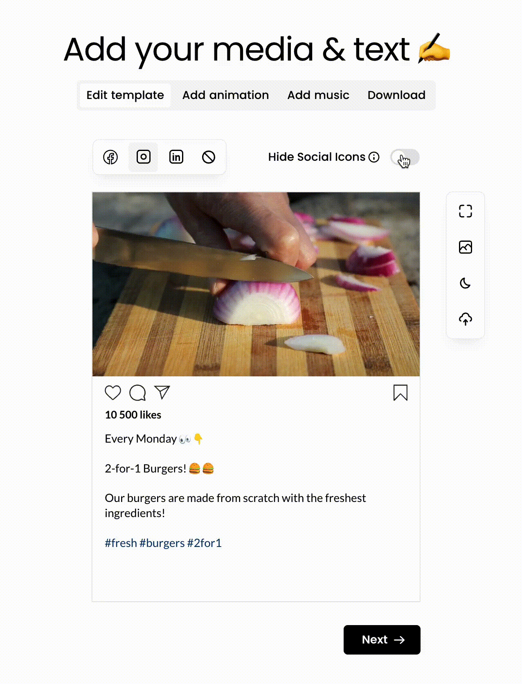This screenshot has height=684, width=522.
Task: Click the comment bubble icon
Action: coord(137,393)
